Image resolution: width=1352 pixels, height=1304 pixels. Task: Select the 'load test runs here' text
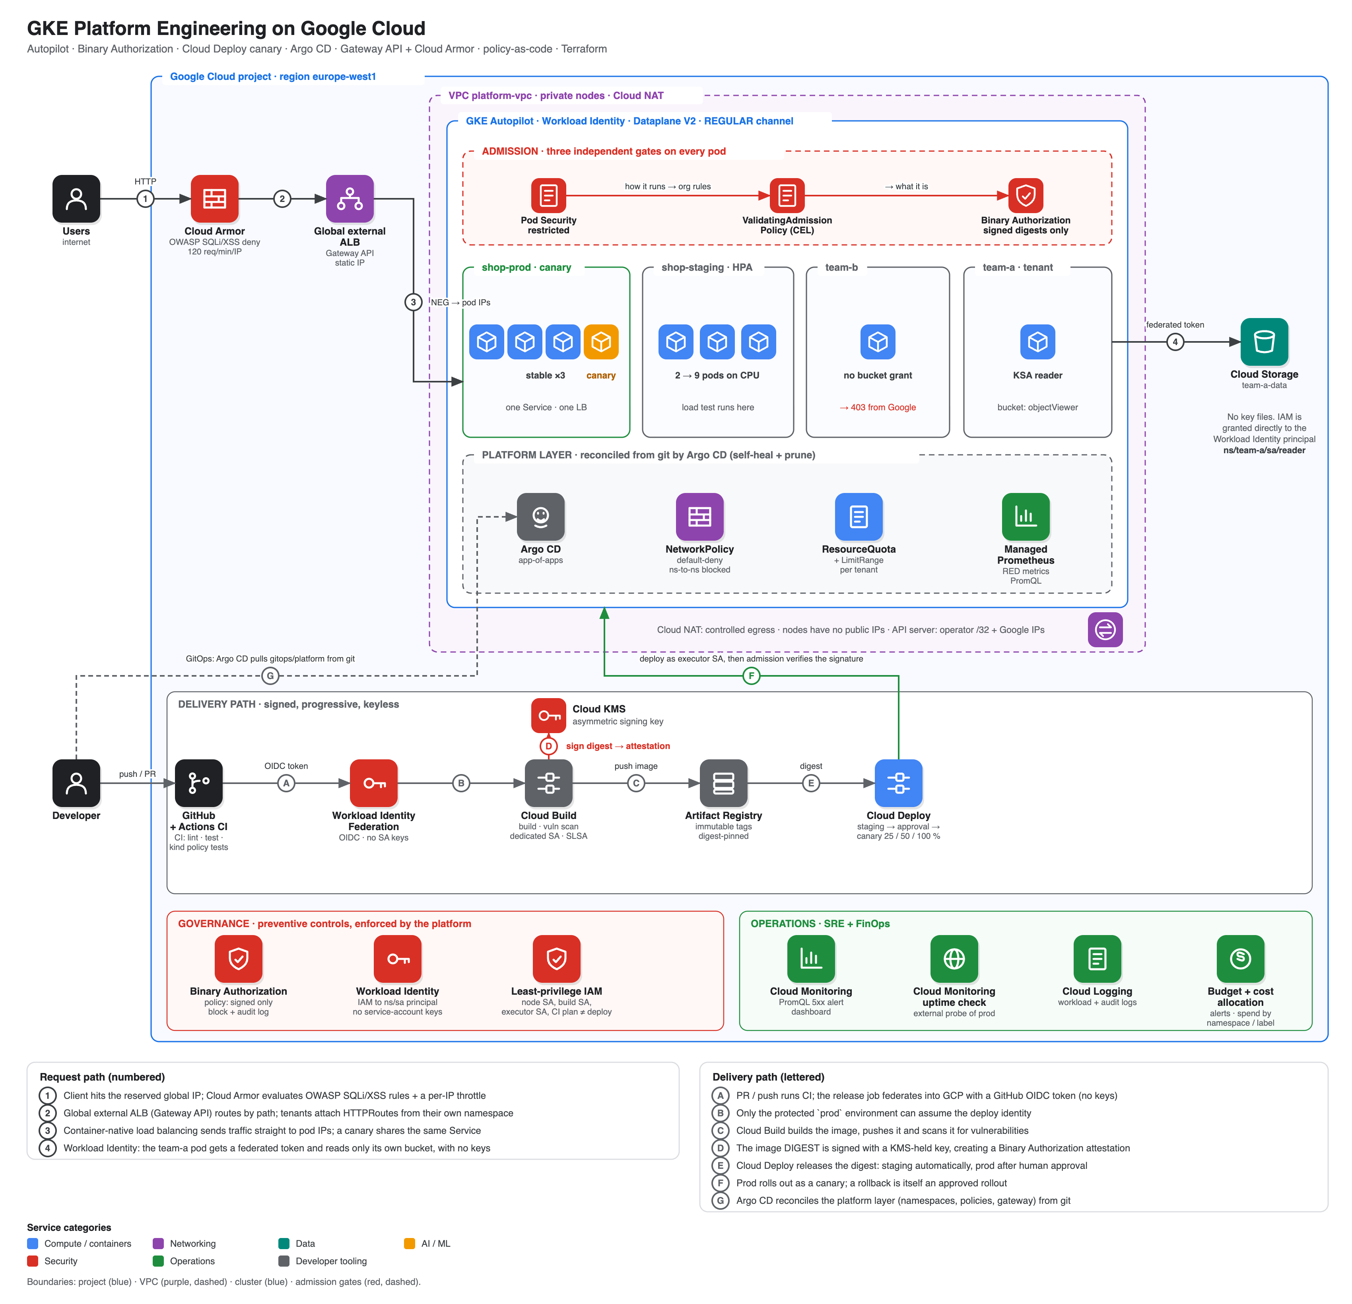pyautogui.click(x=717, y=407)
